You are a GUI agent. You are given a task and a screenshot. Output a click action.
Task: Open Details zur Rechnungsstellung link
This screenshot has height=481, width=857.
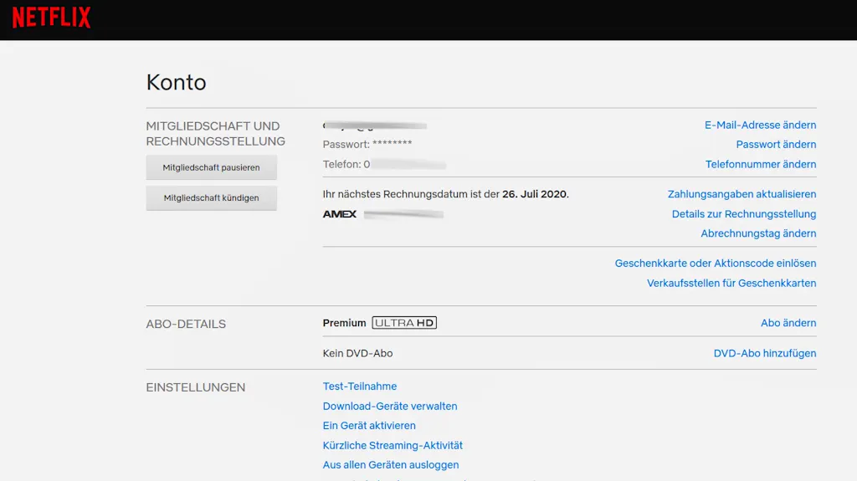tap(743, 214)
